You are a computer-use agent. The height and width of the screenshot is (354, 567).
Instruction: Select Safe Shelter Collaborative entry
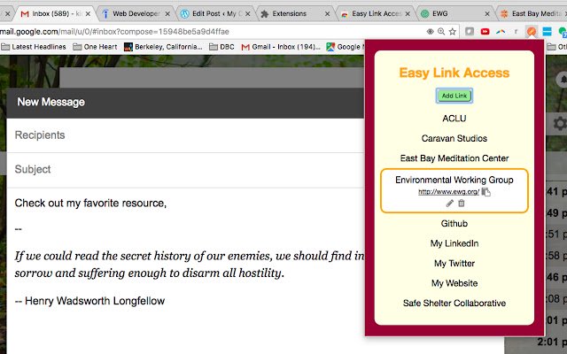click(454, 303)
